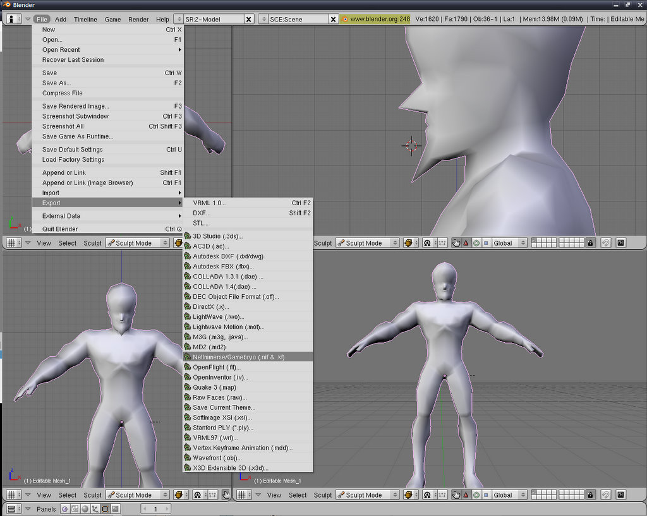Click Save As... in the File menu
647x516 pixels.
point(56,83)
